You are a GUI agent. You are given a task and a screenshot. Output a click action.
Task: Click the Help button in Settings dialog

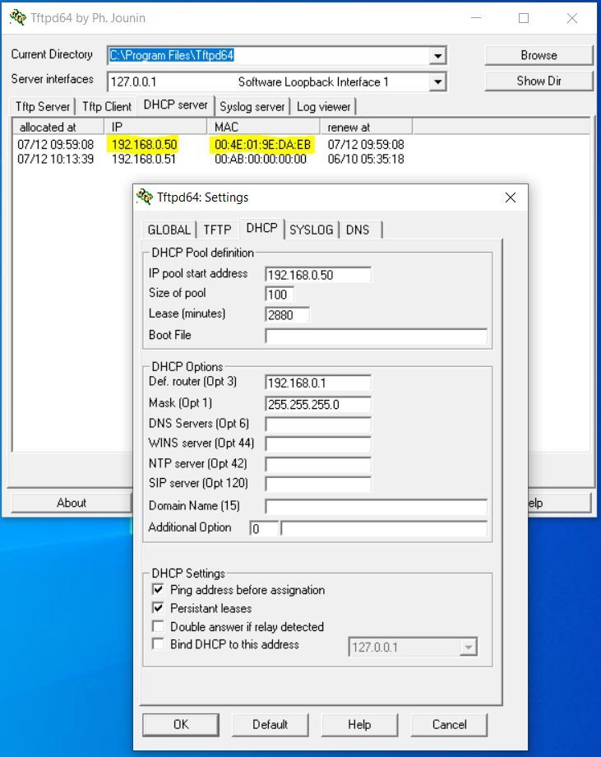coord(359,724)
